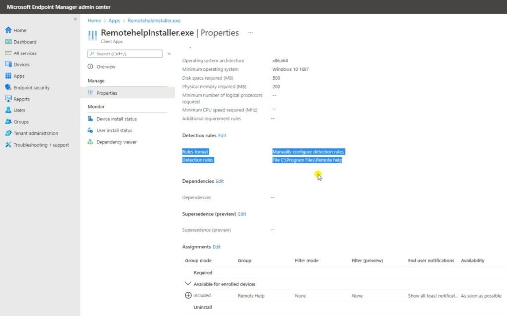Click the Dependency viewer icon
507x316 pixels.
[x=90, y=142]
